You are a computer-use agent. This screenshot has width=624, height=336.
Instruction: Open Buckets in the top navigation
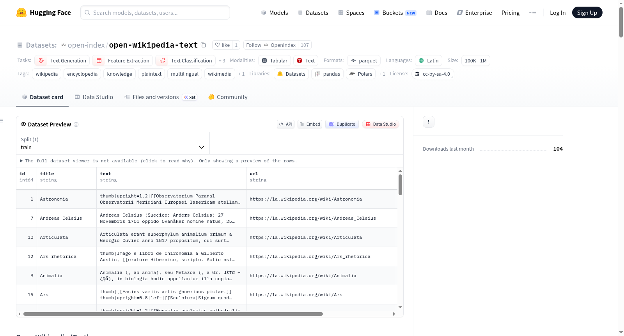pos(395,12)
